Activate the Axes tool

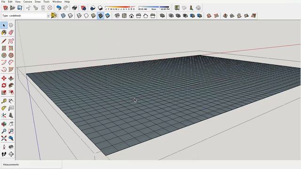4,115
